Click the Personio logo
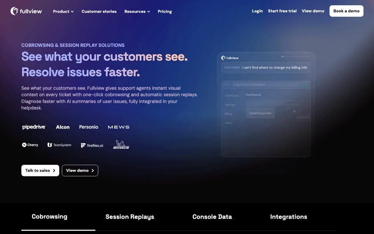374x234 pixels. [89, 127]
